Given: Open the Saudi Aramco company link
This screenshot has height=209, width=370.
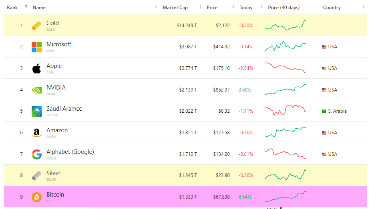Looking at the screenshot, I should pos(64,109).
